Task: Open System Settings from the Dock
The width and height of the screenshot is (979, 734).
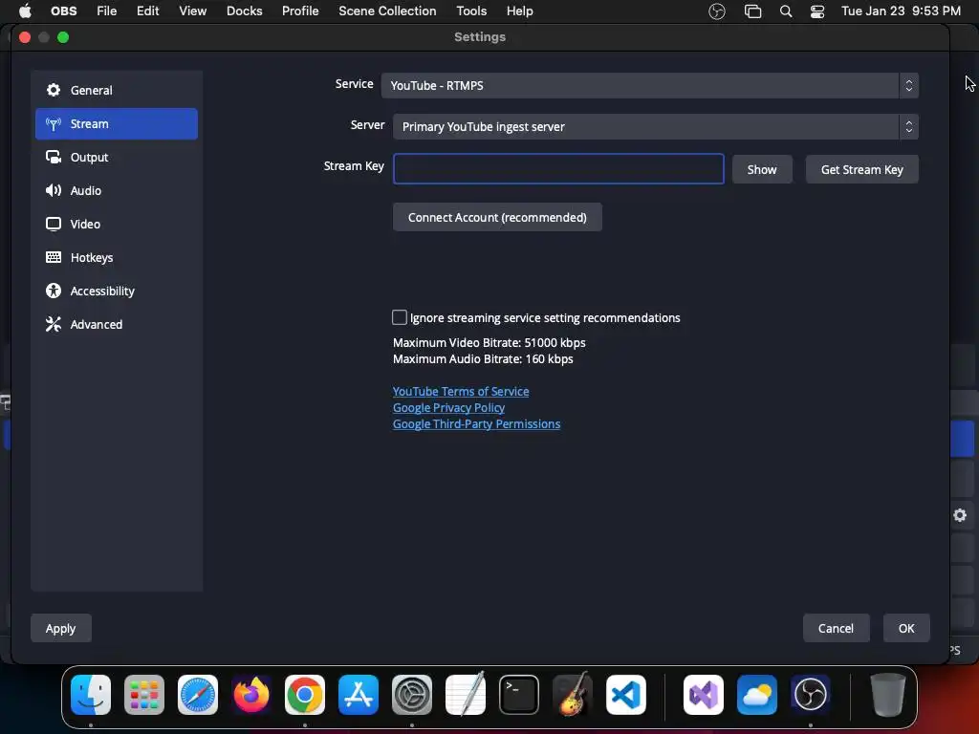Action: click(412, 695)
